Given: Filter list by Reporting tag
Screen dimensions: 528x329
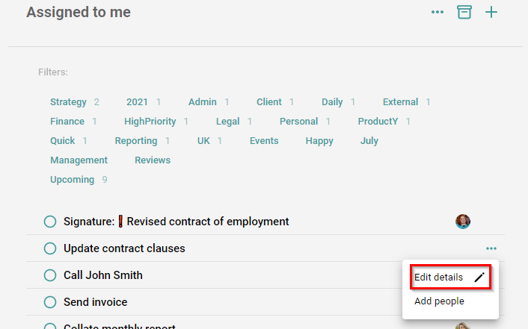Looking at the screenshot, I should (135, 141).
